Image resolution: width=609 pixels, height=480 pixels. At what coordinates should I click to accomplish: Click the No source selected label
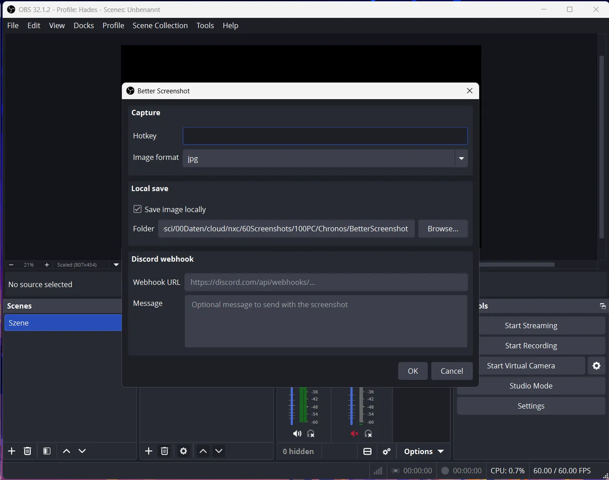40,284
